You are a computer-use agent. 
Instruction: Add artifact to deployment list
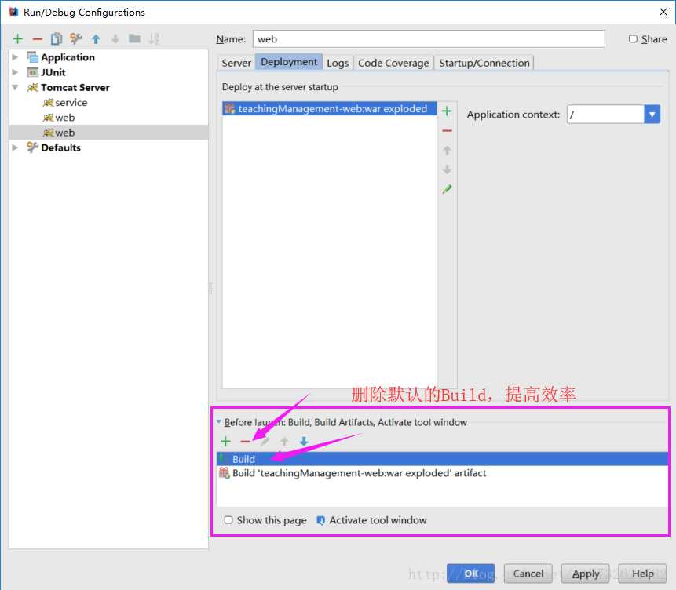click(447, 111)
